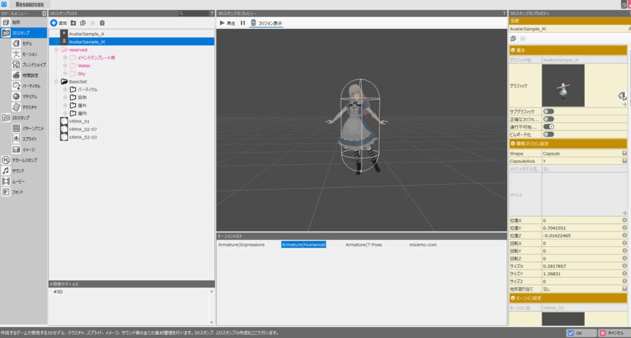Pause the 3D stamp preview
631x338 pixels.
point(242,23)
